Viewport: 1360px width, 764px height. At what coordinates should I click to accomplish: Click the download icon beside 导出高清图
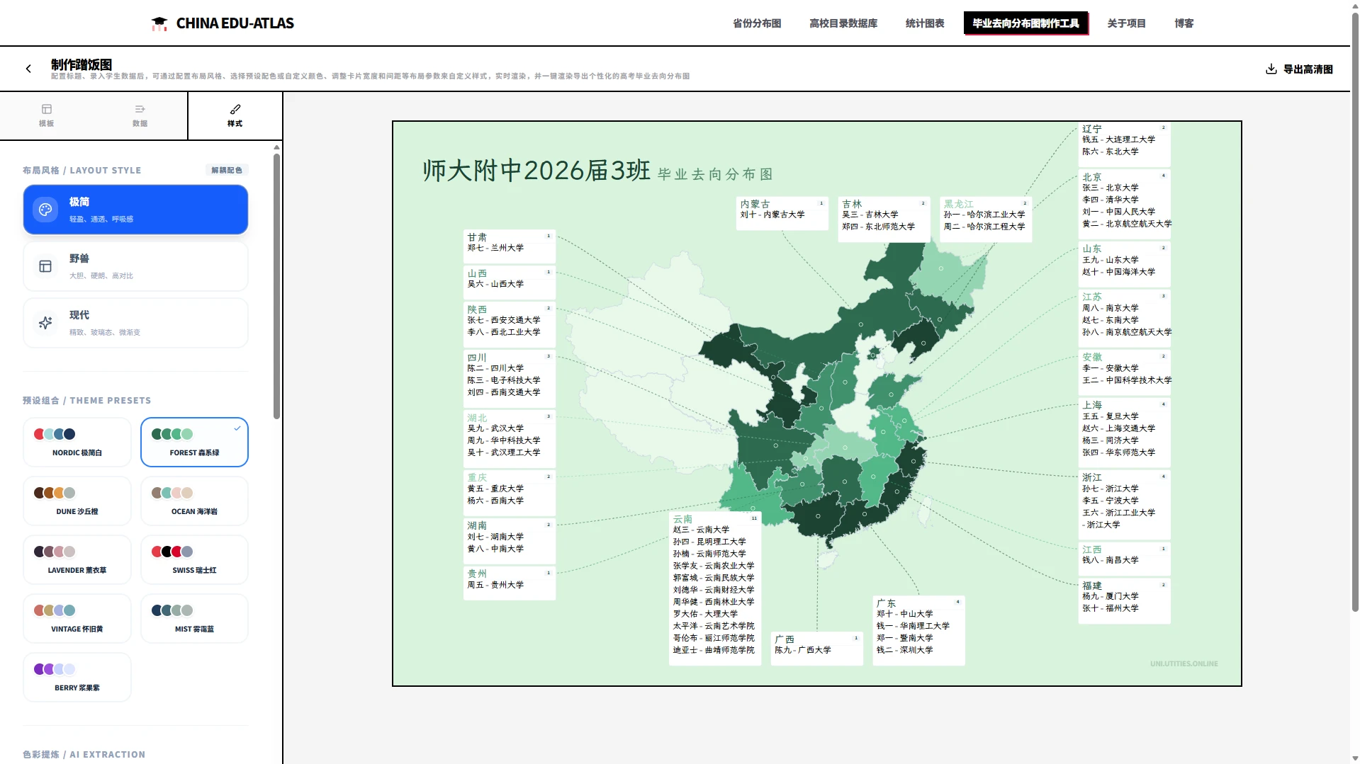tap(1271, 69)
